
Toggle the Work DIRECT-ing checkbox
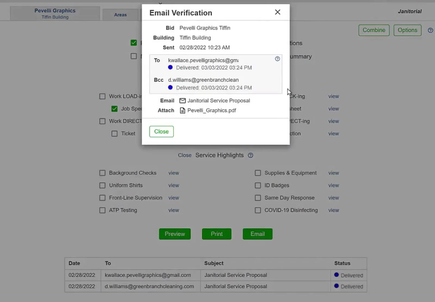(x=102, y=121)
